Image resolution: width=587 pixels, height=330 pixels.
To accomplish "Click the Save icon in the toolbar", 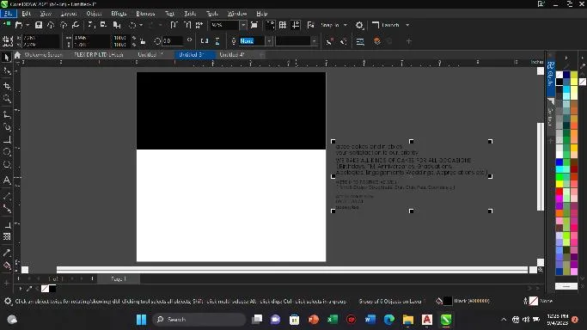I will [x=38, y=25].
